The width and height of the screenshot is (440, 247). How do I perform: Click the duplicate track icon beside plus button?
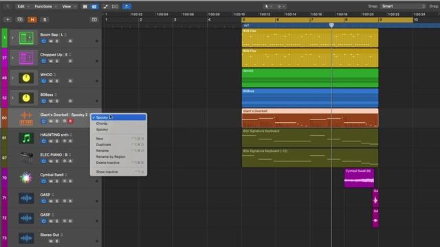(x=20, y=20)
